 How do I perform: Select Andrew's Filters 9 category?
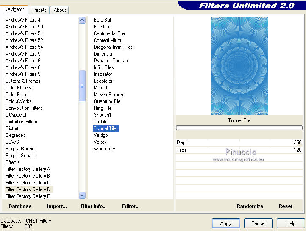(23, 74)
